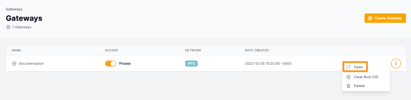
Task: Click the trash icon beside Delete
Action: pos(348,86)
